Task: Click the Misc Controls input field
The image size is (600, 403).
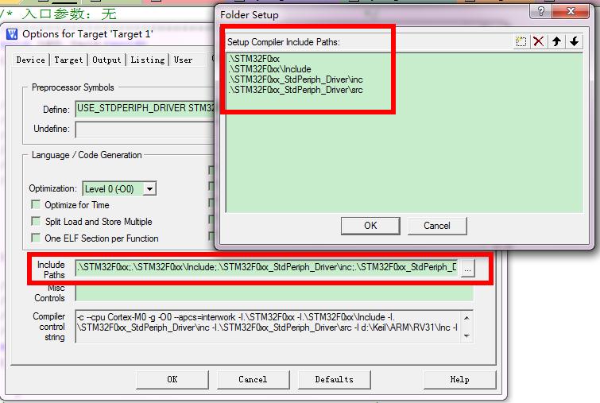Action: click(x=274, y=293)
